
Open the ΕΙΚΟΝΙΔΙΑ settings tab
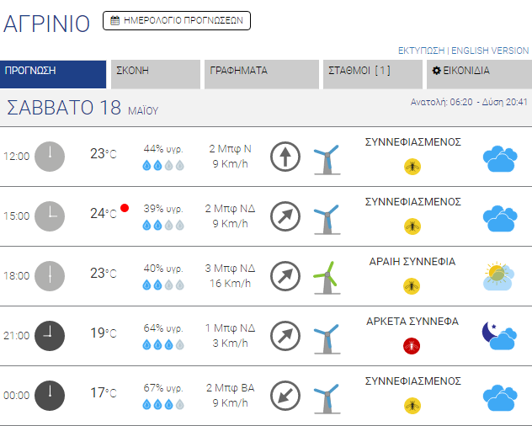coord(476,74)
